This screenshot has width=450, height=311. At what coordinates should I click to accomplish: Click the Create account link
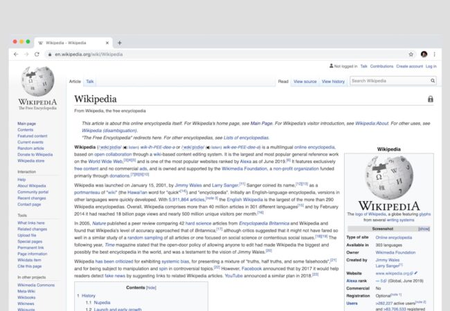click(x=409, y=66)
